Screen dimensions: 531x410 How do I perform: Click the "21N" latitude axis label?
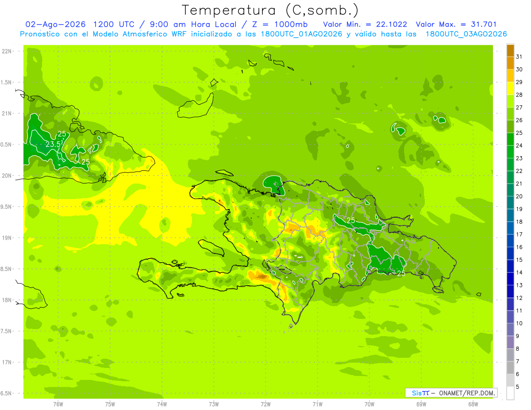pyautogui.click(x=7, y=113)
